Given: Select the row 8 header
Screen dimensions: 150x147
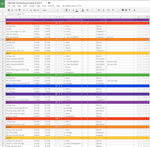Looking at the screenshot, I should (x=3, y=40).
